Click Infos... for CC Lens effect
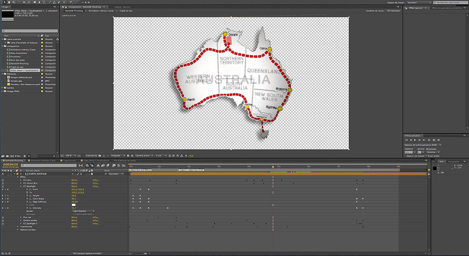 click(96, 180)
